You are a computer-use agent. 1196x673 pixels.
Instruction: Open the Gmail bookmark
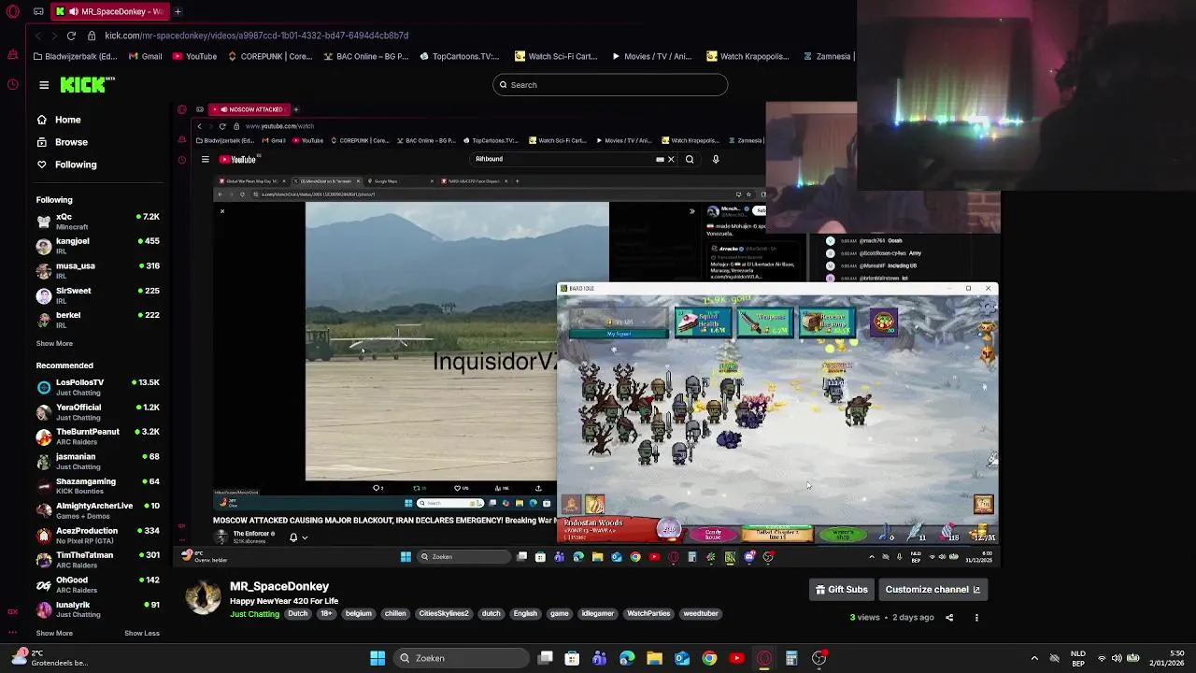point(145,56)
